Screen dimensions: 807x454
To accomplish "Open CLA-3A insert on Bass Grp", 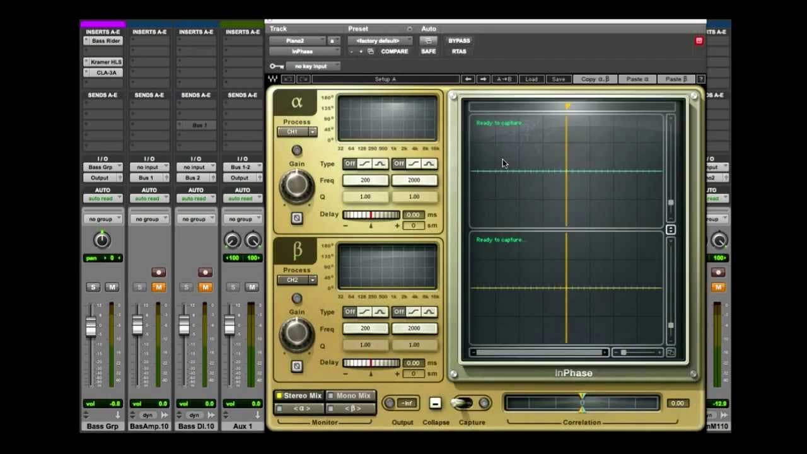I will pyautogui.click(x=103, y=73).
